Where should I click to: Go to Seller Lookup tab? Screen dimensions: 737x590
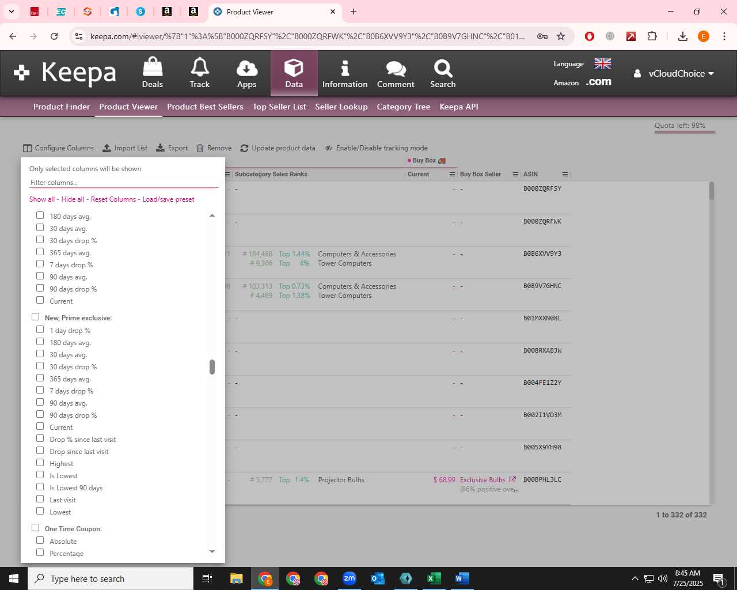pyautogui.click(x=341, y=107)
